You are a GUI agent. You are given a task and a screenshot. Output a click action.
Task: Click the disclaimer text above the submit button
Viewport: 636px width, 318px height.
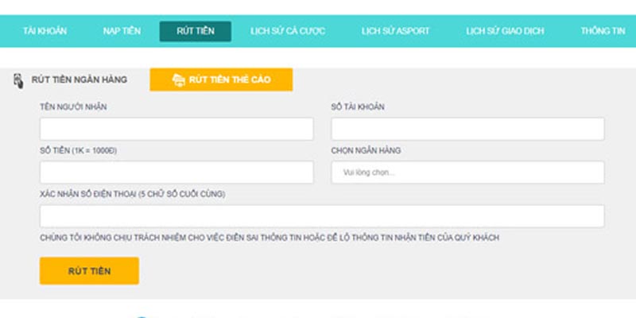click(x=270, y=238)
